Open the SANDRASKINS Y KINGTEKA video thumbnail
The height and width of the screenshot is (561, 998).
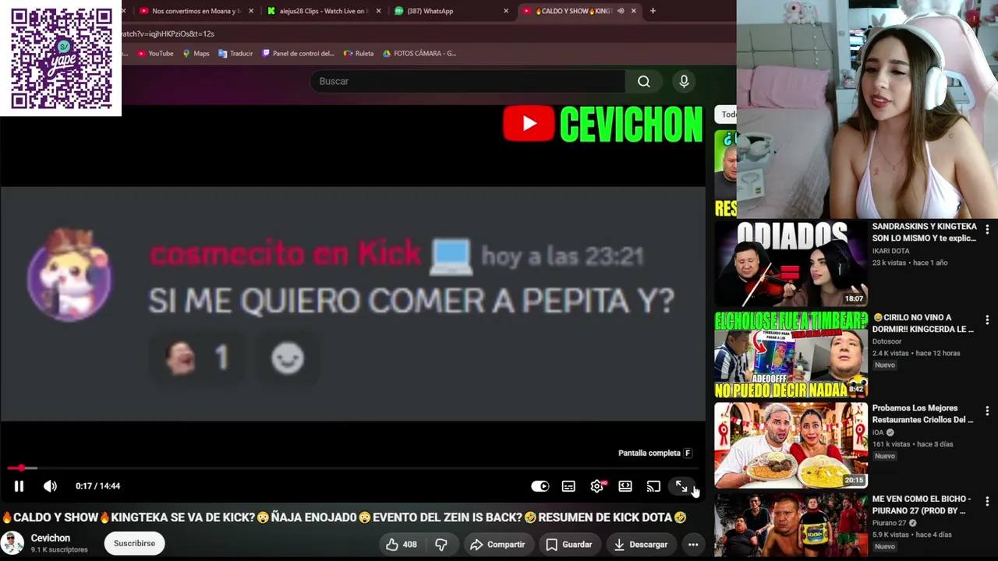pos(791,264)
